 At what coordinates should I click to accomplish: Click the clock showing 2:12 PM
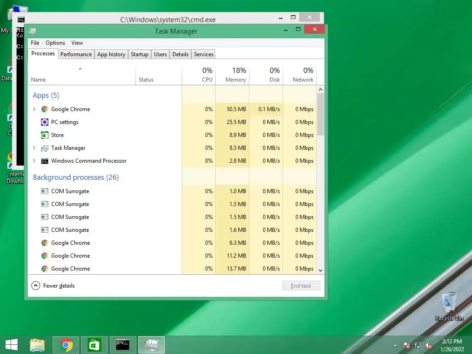coord(452,342)
